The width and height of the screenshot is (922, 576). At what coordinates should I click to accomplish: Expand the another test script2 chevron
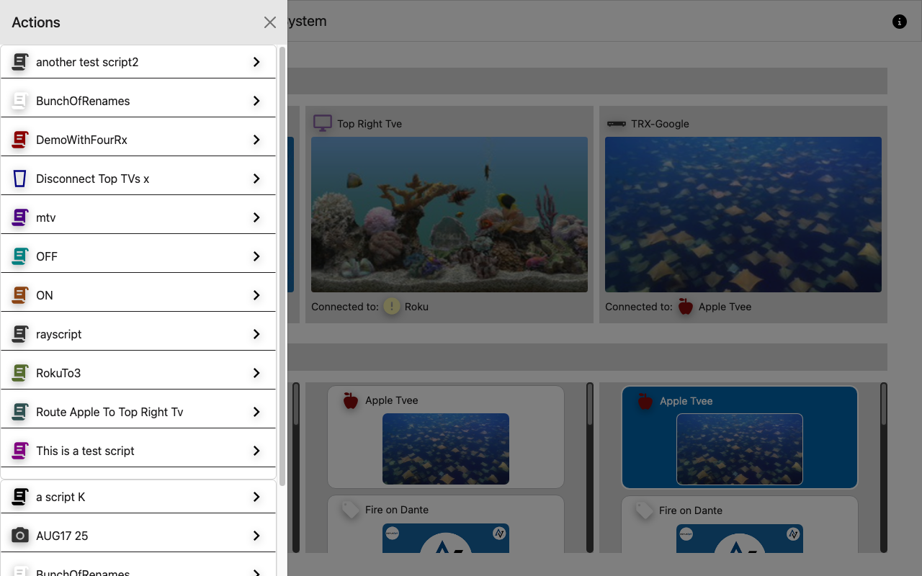pyautogui.click(x=256, y=62)
